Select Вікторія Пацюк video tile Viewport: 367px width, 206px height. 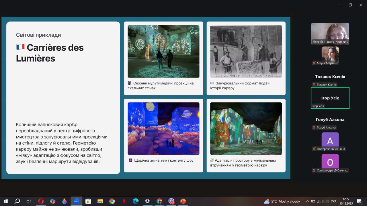click(x=330, y=33)
